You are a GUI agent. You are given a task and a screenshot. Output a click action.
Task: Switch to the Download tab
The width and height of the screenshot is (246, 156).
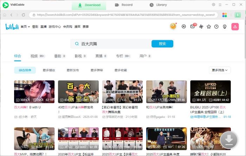click(x=89, y=5)
